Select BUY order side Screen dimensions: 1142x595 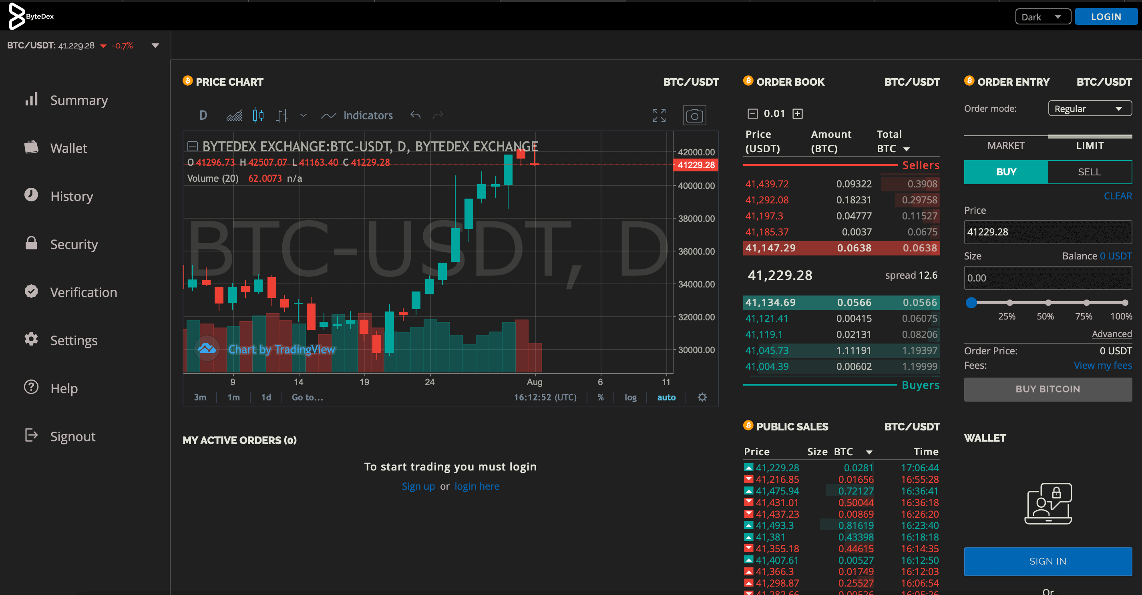[1005, 172]
